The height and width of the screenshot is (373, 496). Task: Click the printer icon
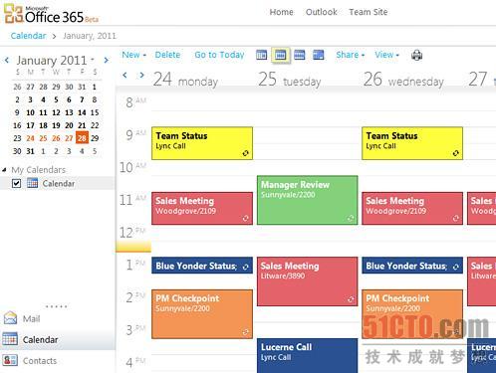pyautogui.click(x=417, y=55)
